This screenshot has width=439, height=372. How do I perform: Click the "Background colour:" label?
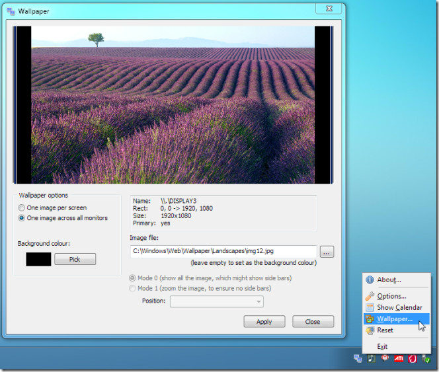coord(44,244)
